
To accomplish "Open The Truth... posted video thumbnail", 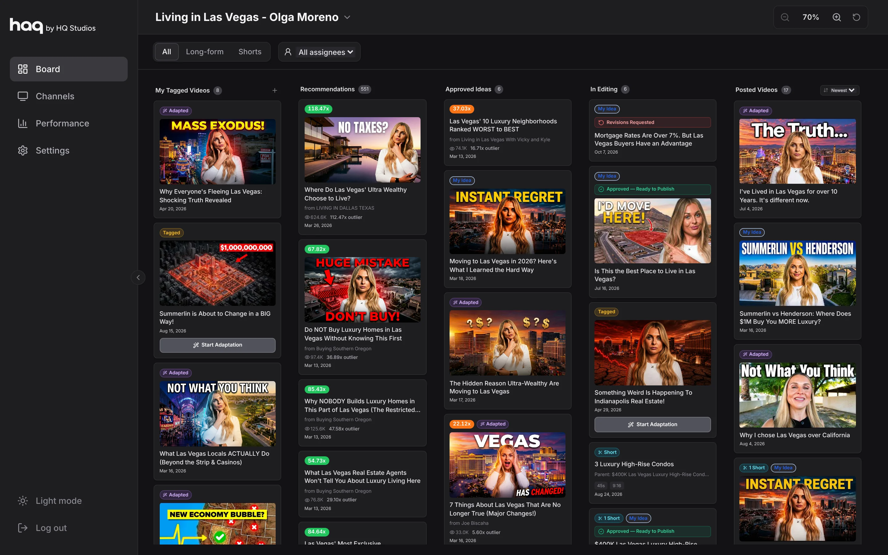I will 798,151.
